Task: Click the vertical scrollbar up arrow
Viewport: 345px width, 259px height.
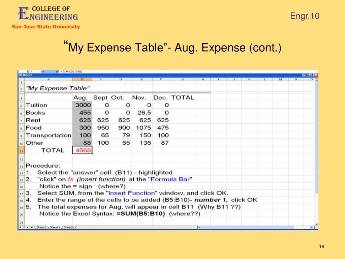Action: [317, 80]
